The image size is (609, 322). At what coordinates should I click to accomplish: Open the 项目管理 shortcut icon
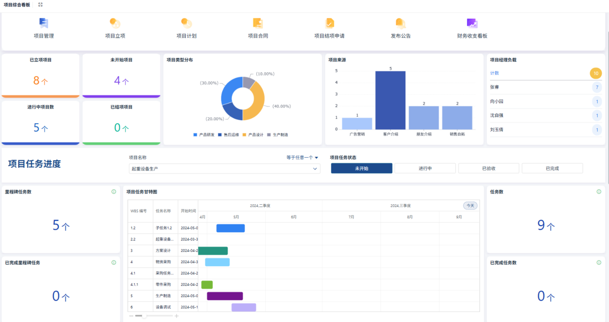(44, 23)
